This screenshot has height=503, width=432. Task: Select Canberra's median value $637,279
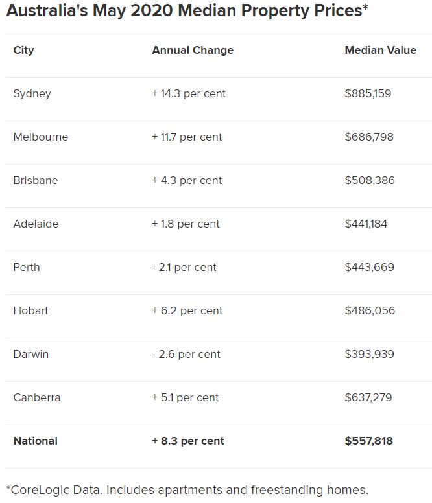(368, 397)
